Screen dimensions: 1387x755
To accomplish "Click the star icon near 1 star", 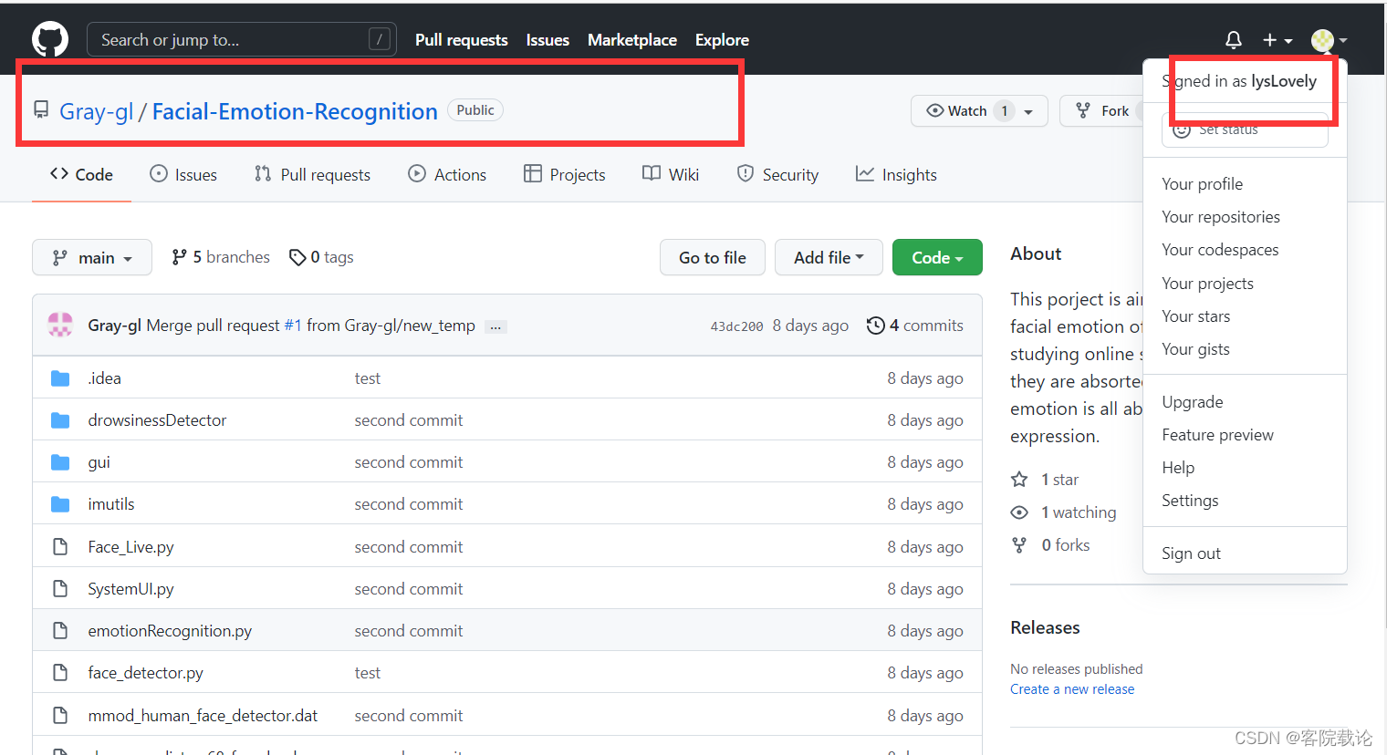I will coord(1021,479).
